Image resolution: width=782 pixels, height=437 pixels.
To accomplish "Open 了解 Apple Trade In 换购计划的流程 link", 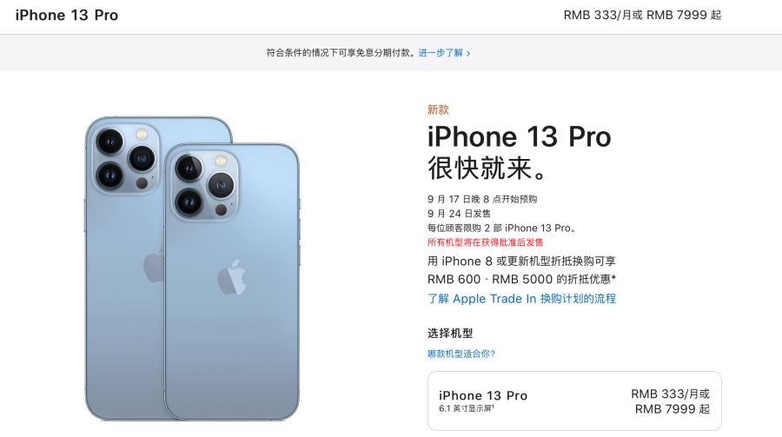I will (521, 298).
